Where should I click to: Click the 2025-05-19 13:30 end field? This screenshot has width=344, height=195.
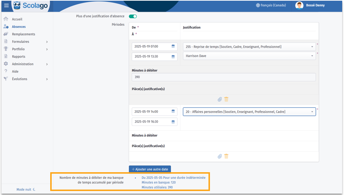[x=154, y=56]
